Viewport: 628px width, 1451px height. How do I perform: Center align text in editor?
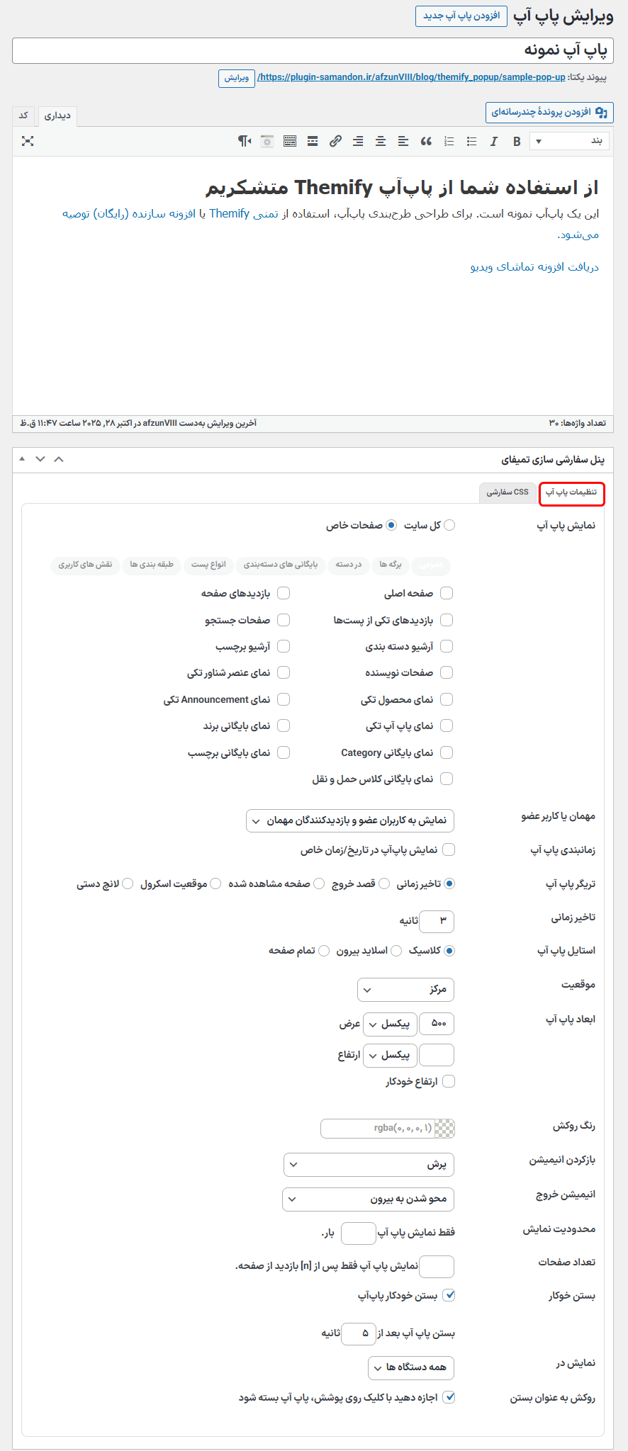pos(381,142)
